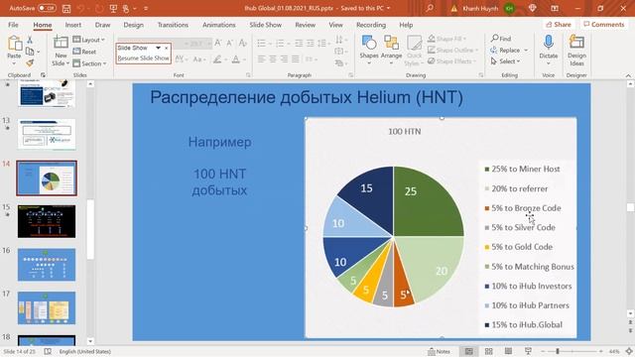The width and height of the screenshot is (635, 357).
Task: Open the Shape Effects dropdown
Action: [x=451, y=61]
